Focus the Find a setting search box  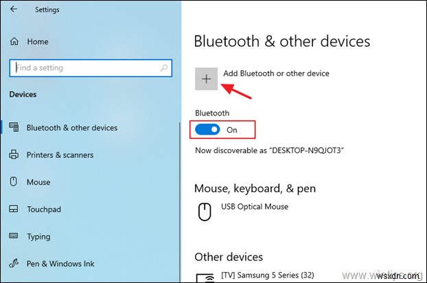tap(82, 68)
